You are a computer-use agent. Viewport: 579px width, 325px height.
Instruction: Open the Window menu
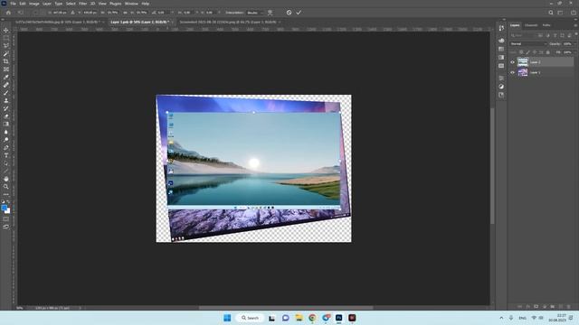click(x=131, y=4)
